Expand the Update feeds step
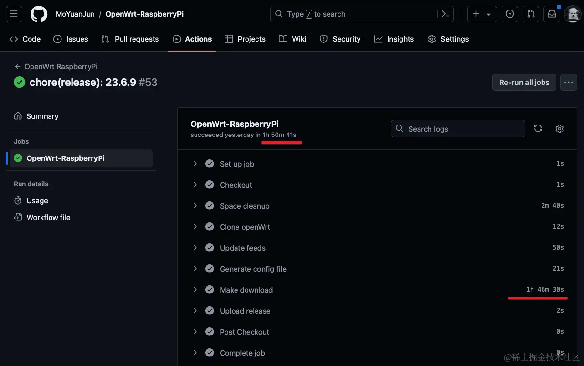584x366 pixels. [x=195, y=248]
